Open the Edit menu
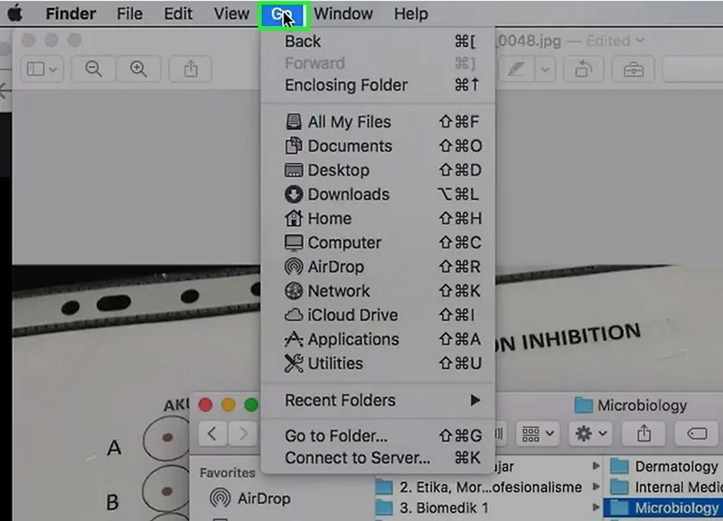Image resolution: width=723 pixels, height=521 pixels. (178, 14)
